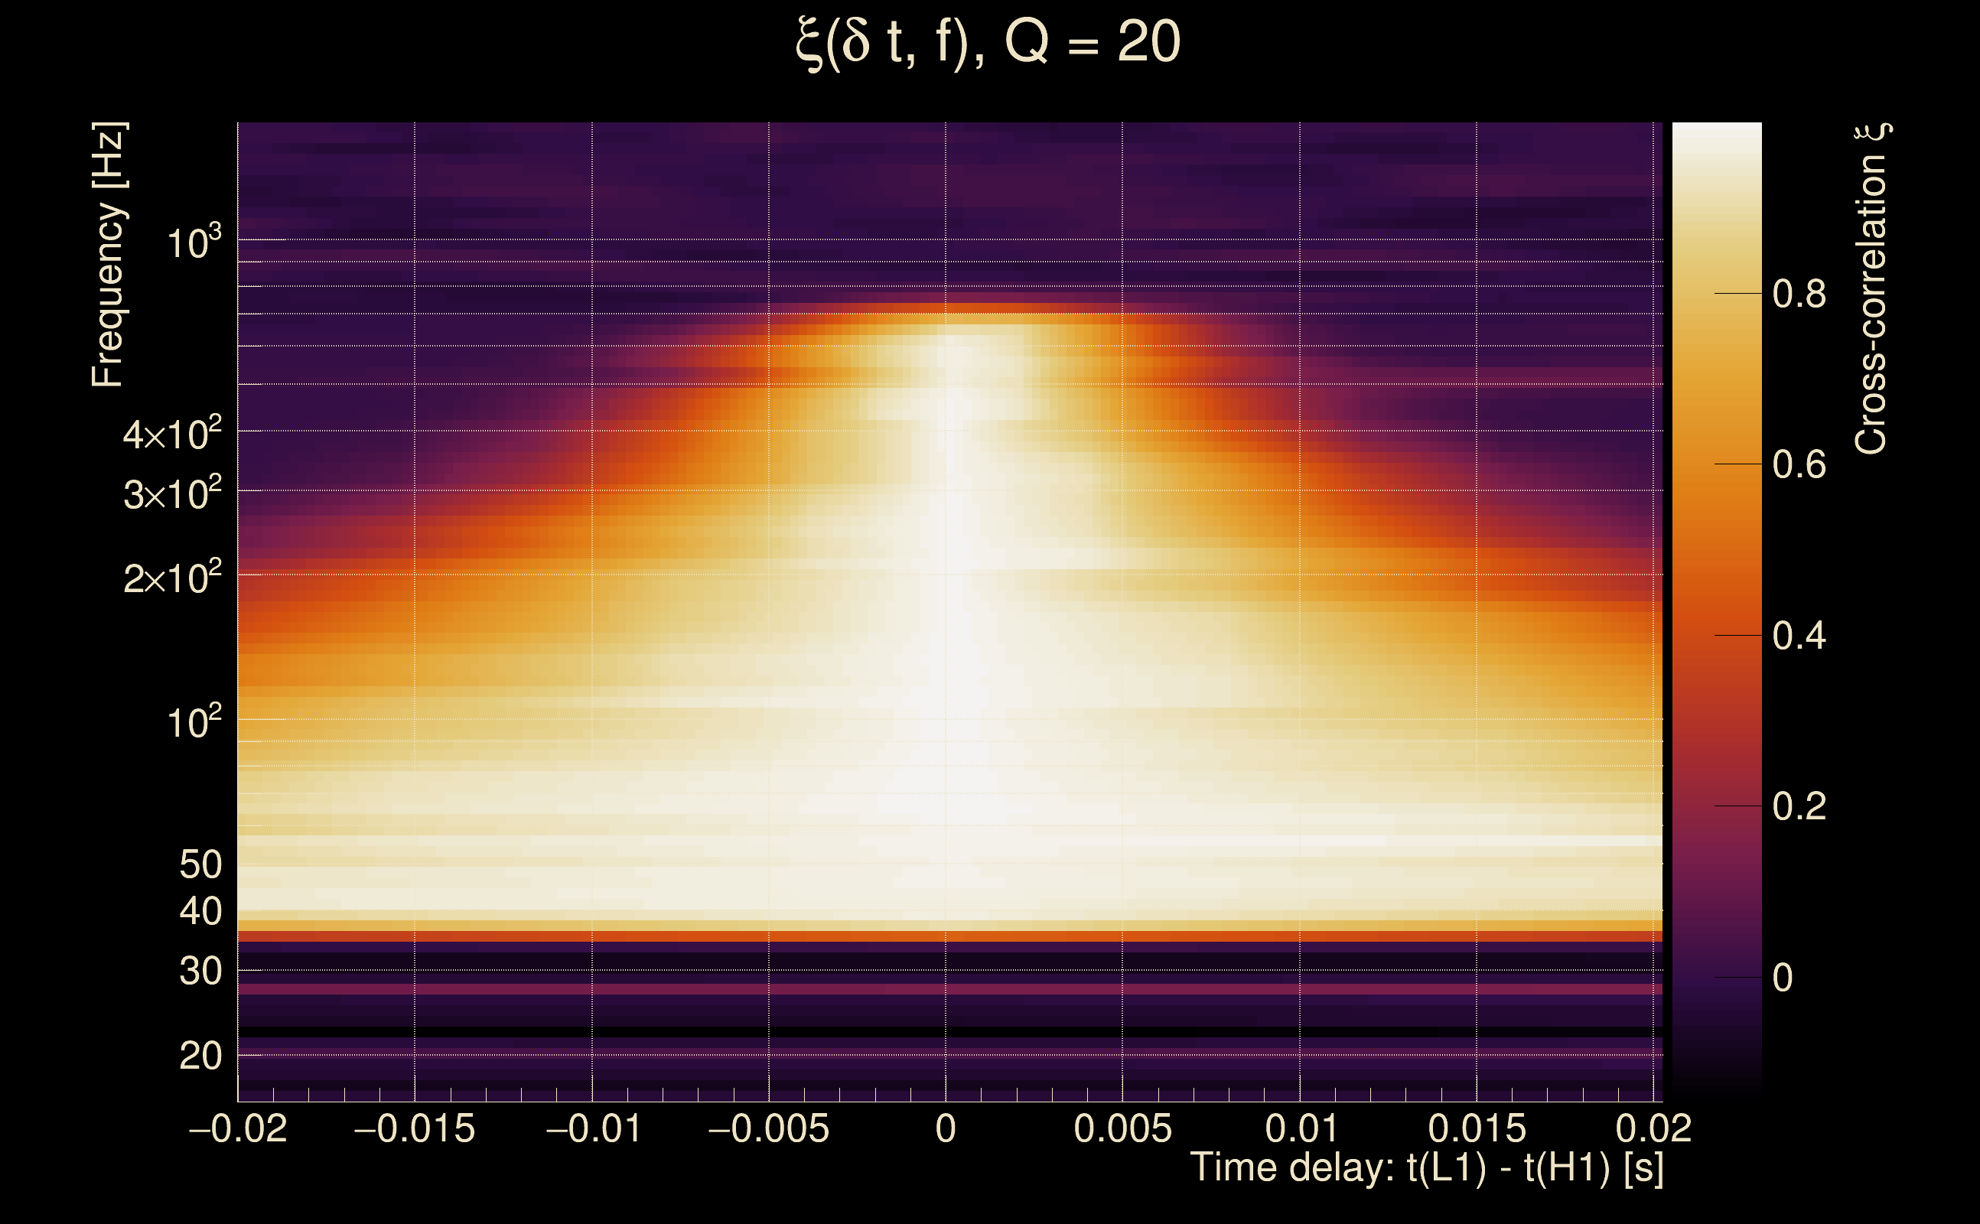
Task: Click the 0 colorbar tick label
Action: [x=1782, y=978]
